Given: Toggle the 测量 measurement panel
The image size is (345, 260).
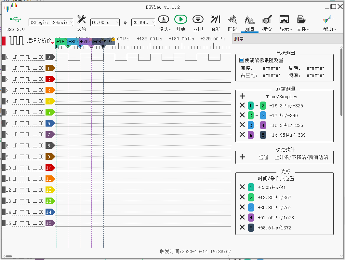Looking at the screenshot, I should [x=249, y=23].
